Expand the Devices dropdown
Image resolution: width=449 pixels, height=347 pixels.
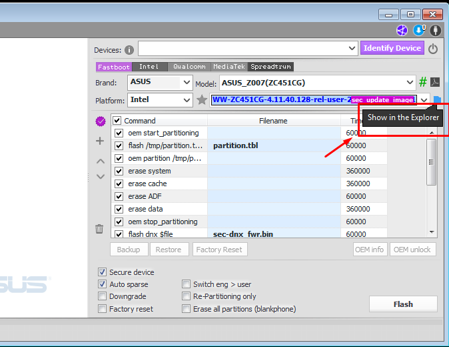tap(352, 48)
